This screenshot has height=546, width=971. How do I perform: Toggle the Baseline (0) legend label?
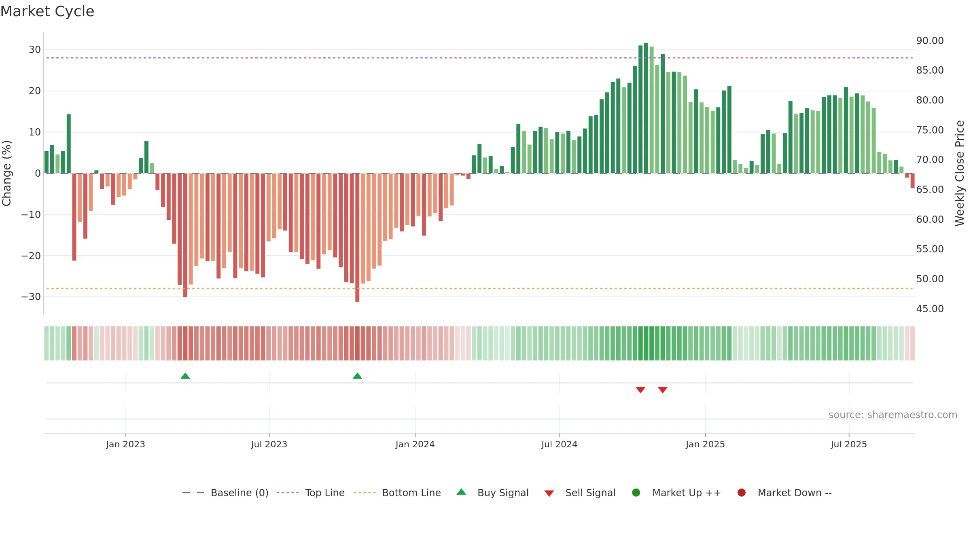coord(240,493)
